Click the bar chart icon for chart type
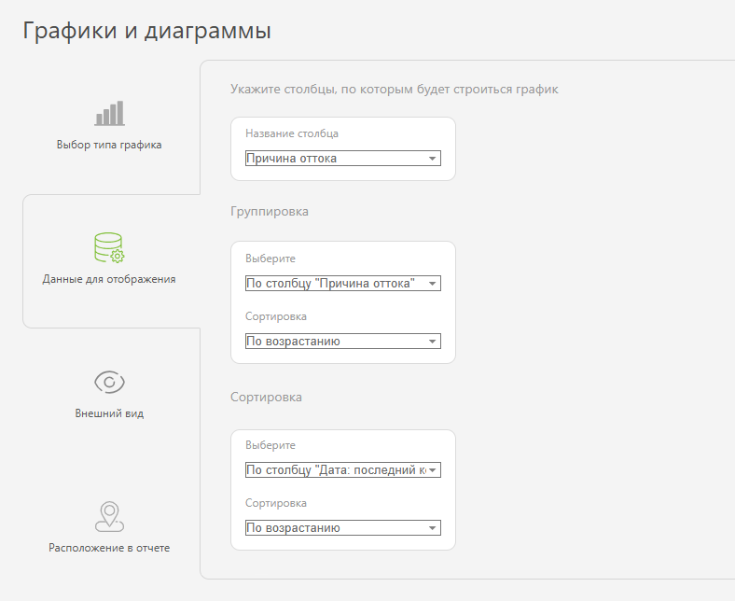735x601 pixels. point(109,113)
